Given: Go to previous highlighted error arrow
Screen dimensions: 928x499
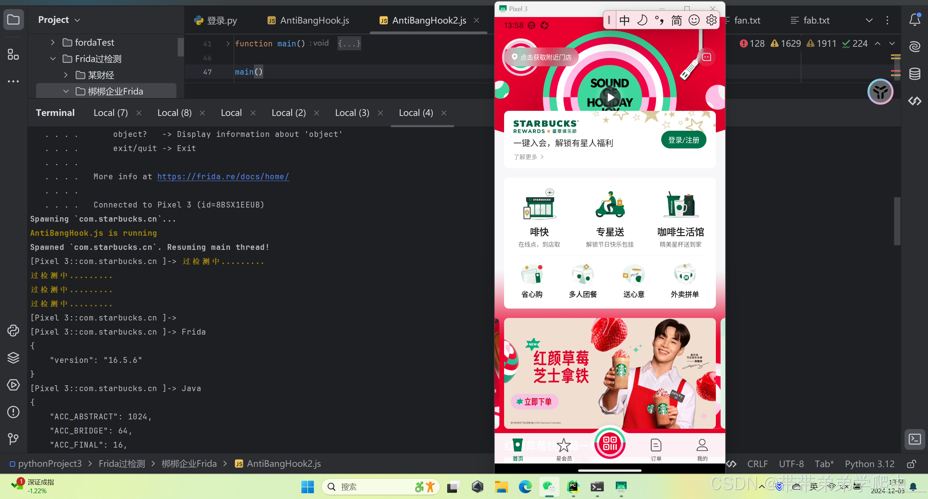Looking at the screenshot, I should (878, 43).
